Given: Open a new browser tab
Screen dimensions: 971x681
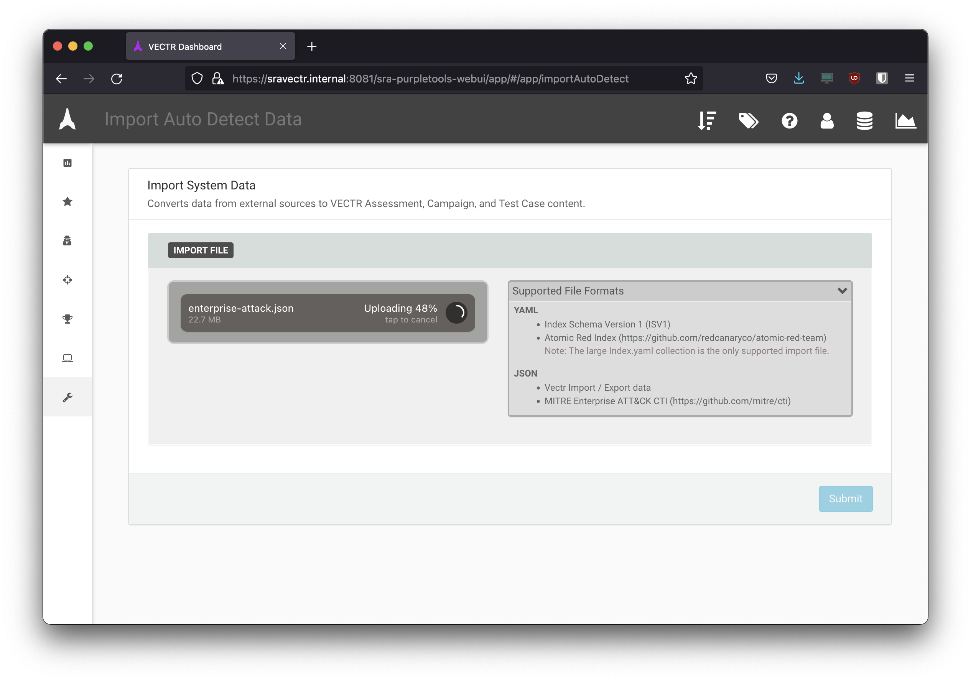Looking at the screenshot, I should coord(312,46).
